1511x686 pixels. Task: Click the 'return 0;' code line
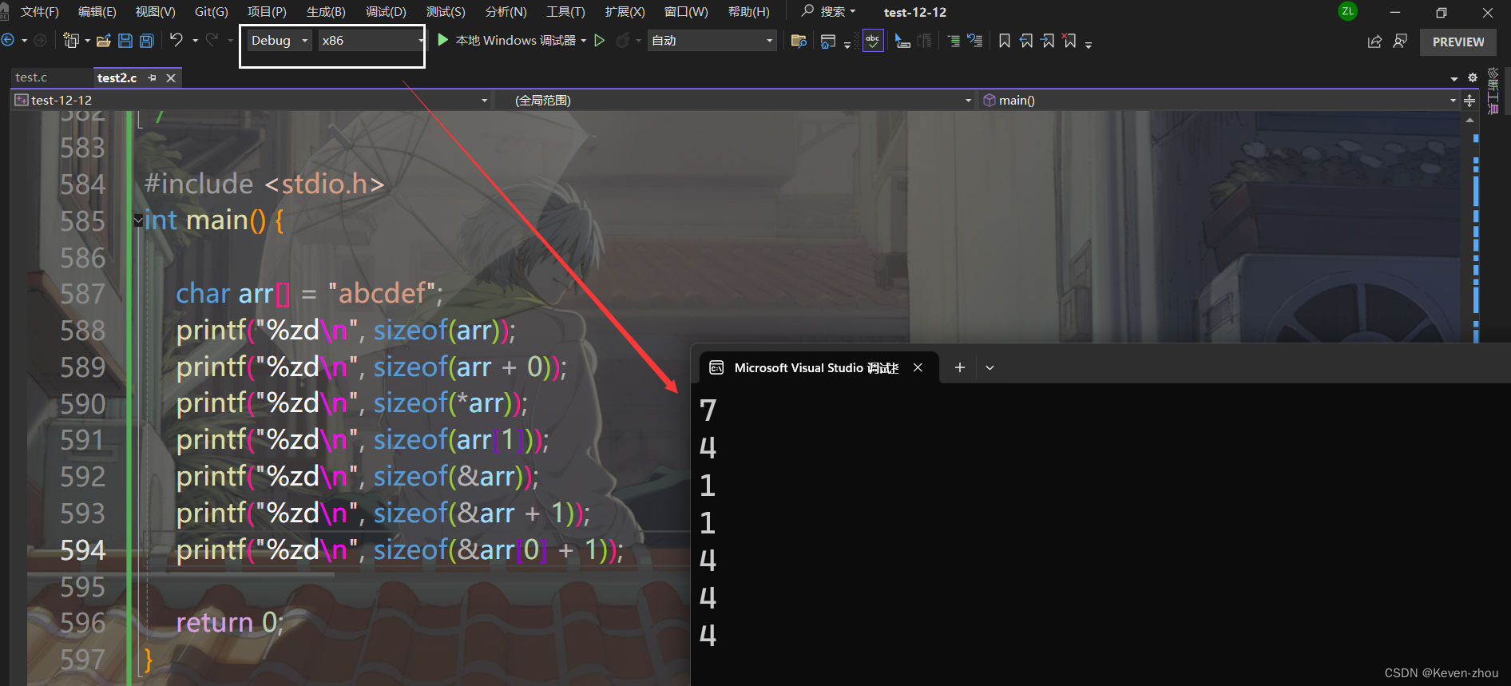(229, 622)
